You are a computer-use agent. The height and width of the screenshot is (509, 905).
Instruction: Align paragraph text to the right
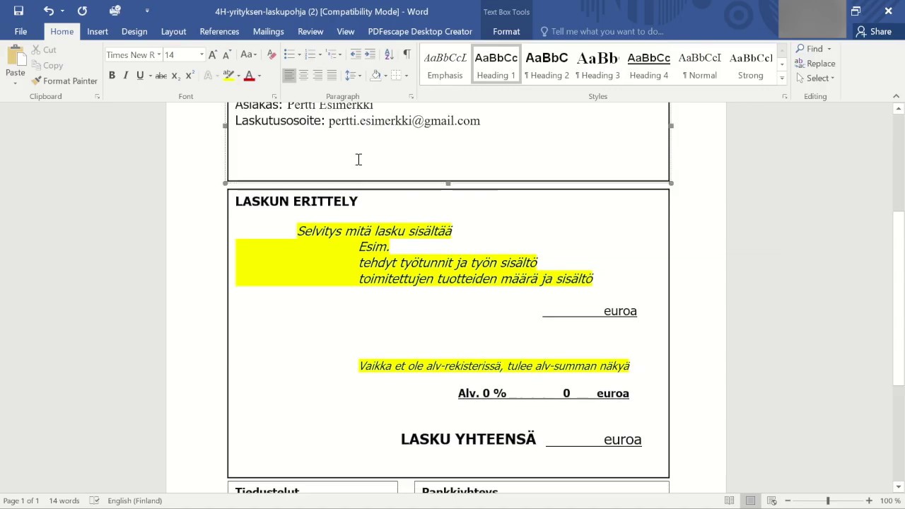(x=317, y=76)
